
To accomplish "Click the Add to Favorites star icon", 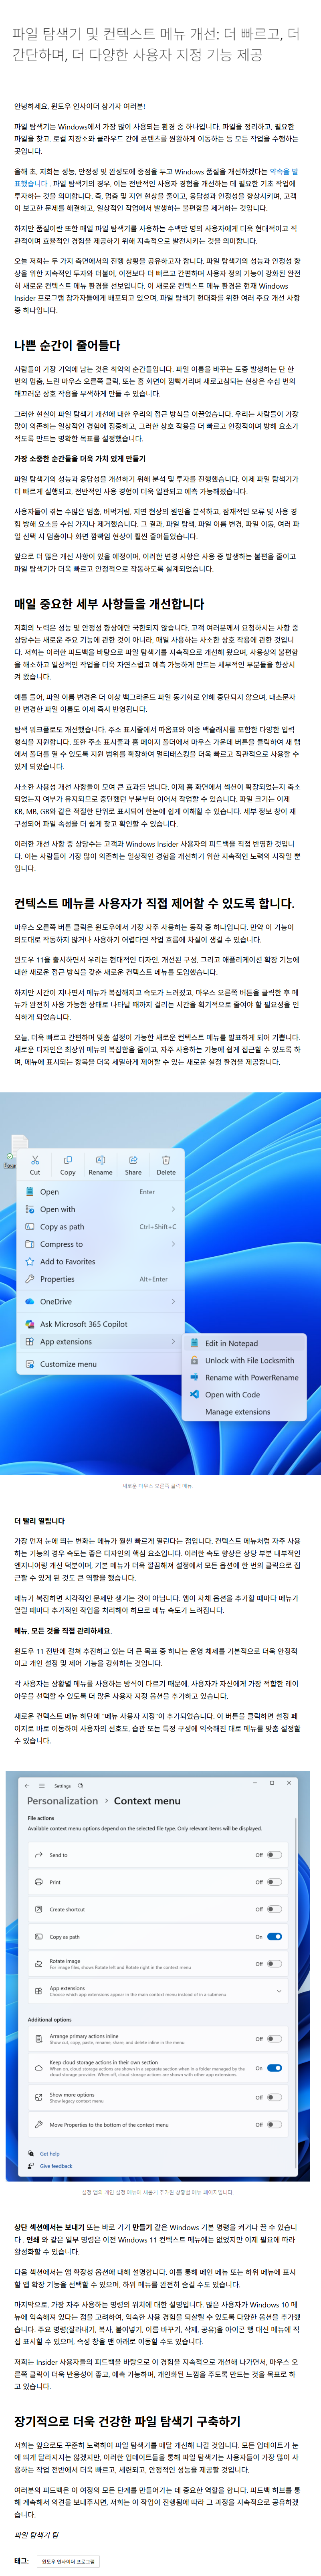I will point(30,1261).
